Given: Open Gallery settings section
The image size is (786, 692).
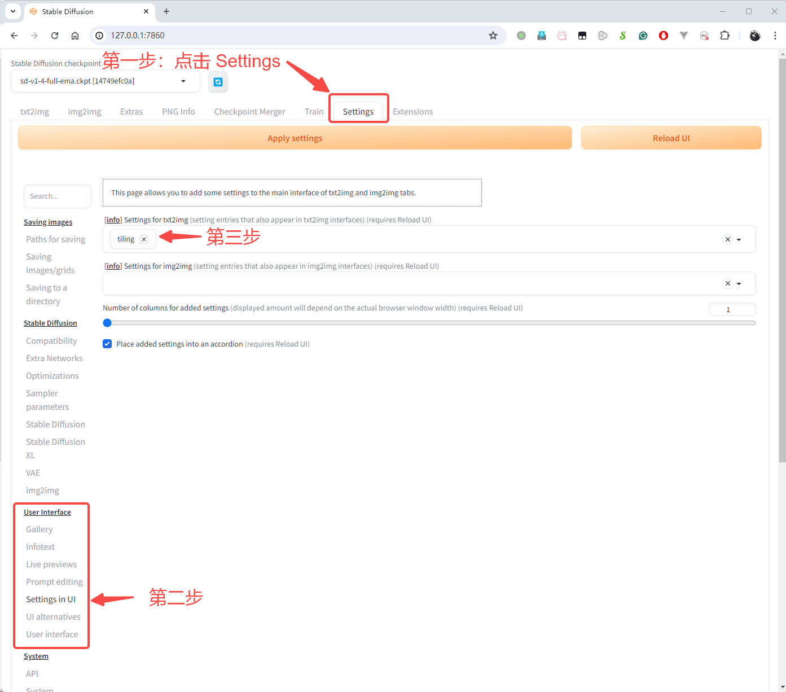Looking at the screenshot, I should click(39, 529).
